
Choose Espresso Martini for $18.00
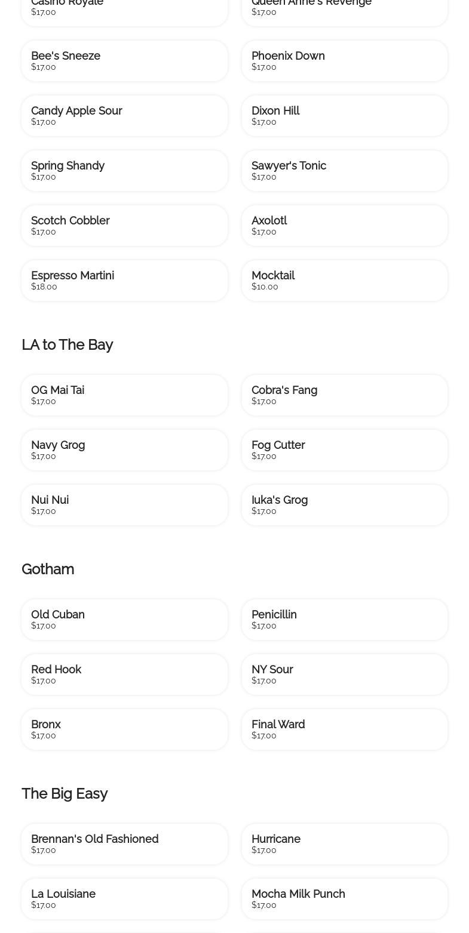(124, 281)
